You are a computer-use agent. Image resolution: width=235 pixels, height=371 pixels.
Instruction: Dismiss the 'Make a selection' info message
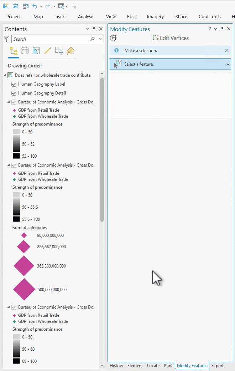point(227,50)
